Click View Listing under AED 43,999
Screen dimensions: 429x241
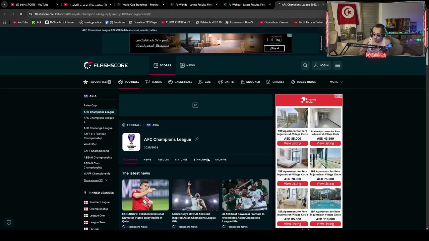click(x=325, y=143)
